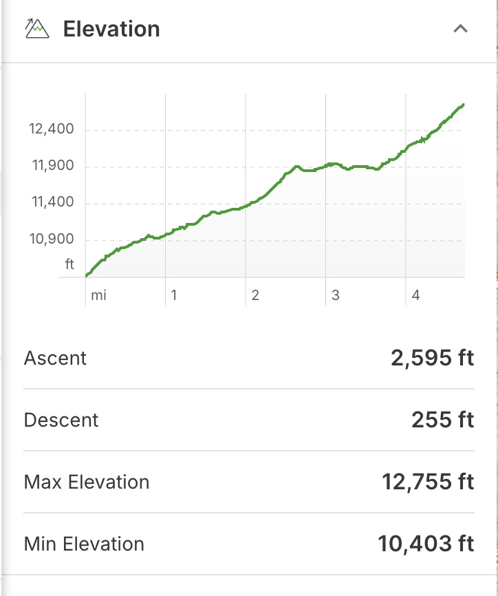Image resolution: width=498 pixels, height=596 pixels.
Task: Click the 11,900 y-axis label
Action: [x=52, y=167]
